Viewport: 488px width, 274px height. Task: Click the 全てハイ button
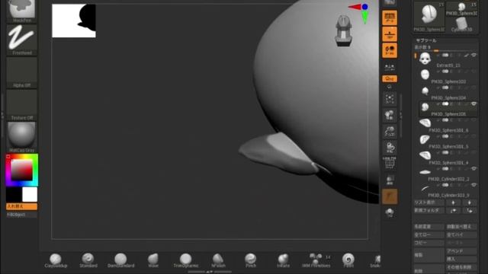coord(461,235)
